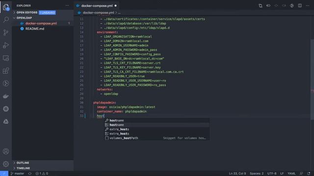Image resolution: width=314 pixels, height=176 pixels.
Task: Open the Search view in activity bar
Action: [x=6, y=20]
